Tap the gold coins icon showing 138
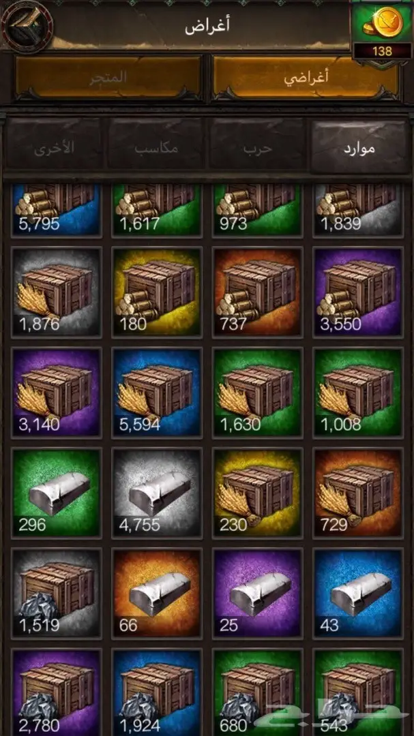This screenshot has width=414, height=736. point(381,33)
